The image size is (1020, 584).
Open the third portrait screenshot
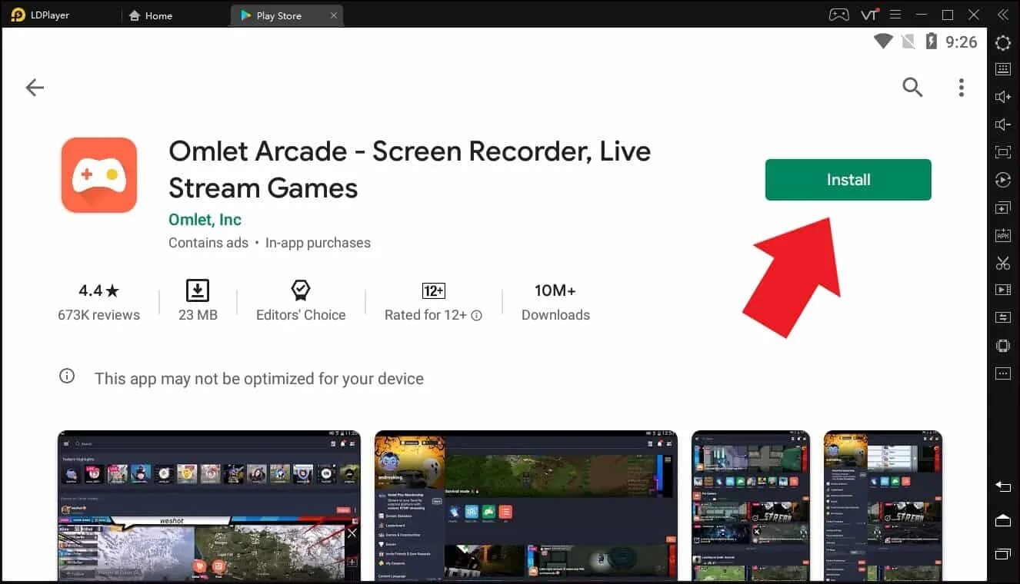(751, 506)
